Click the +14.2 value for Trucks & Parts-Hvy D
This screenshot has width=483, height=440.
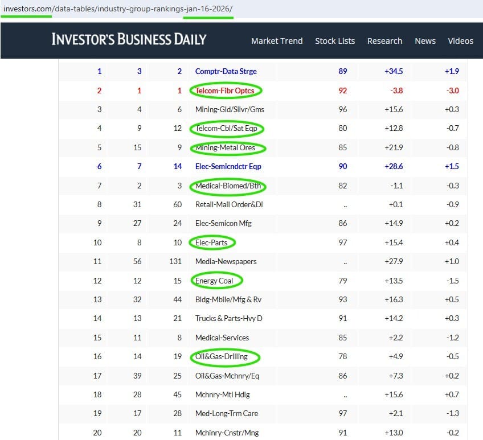(394, 319)
